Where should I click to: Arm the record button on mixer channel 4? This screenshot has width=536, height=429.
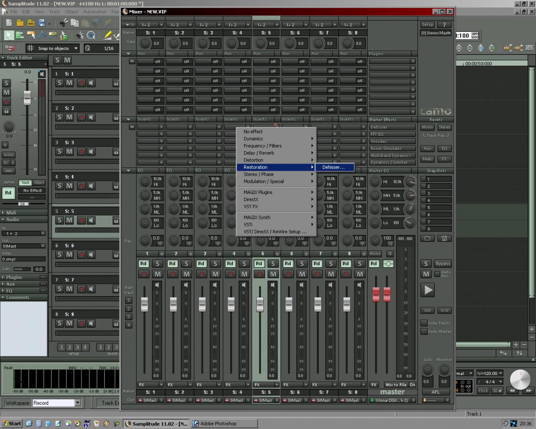tap(231, 274)
